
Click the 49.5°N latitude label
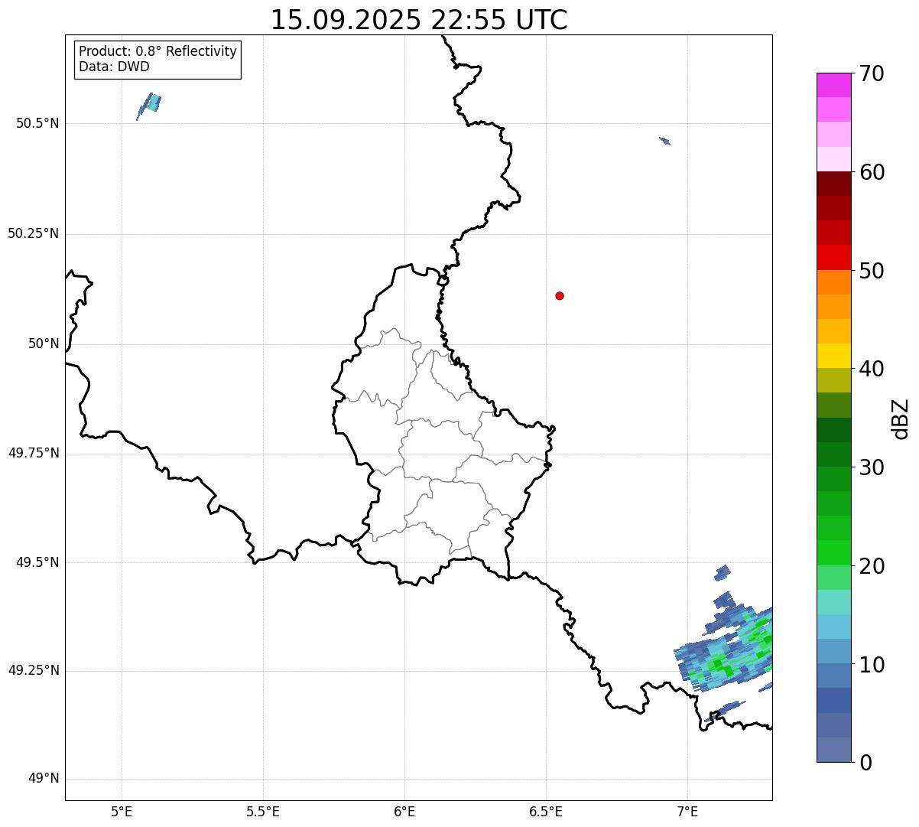[37, 562]
